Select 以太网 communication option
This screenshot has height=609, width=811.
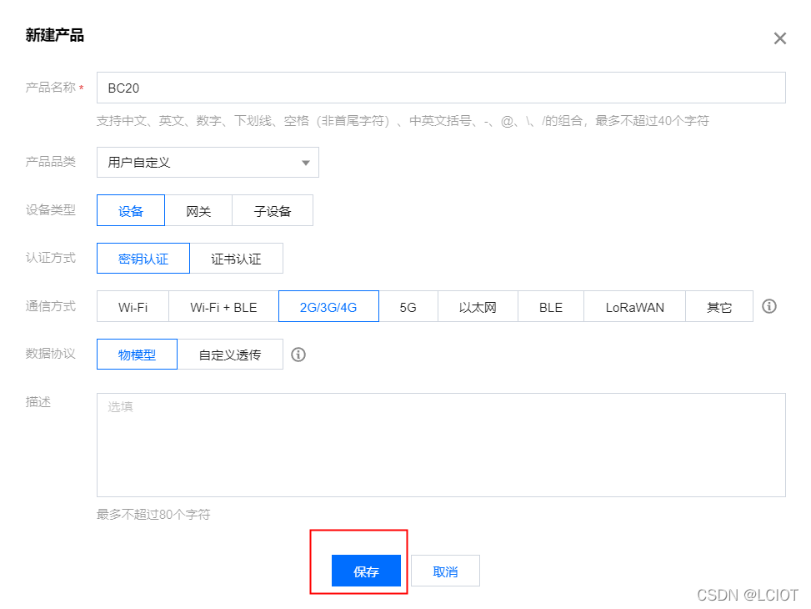point(478,306)
